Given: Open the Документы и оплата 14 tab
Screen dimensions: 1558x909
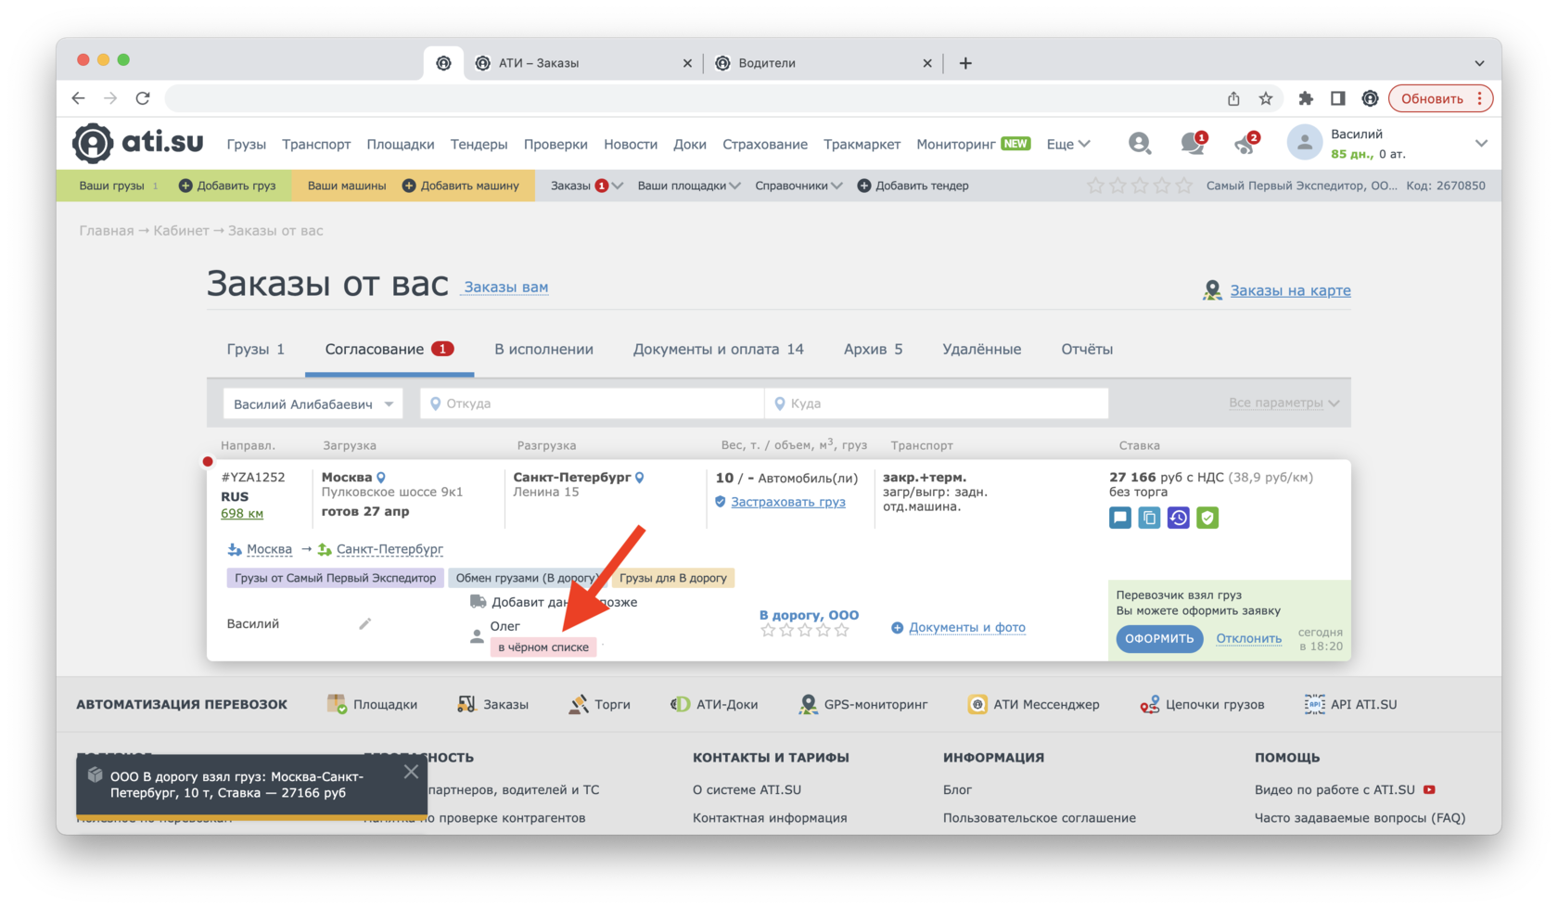Looking at the screenshot, I should 718,349.
